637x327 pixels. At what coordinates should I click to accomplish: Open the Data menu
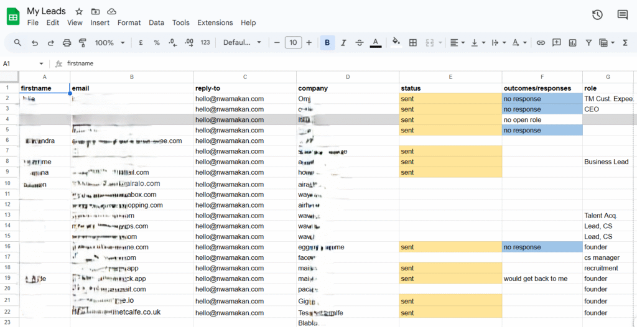[156, 22]
